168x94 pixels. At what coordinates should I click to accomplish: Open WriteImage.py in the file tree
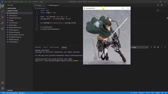pos(13,42)
